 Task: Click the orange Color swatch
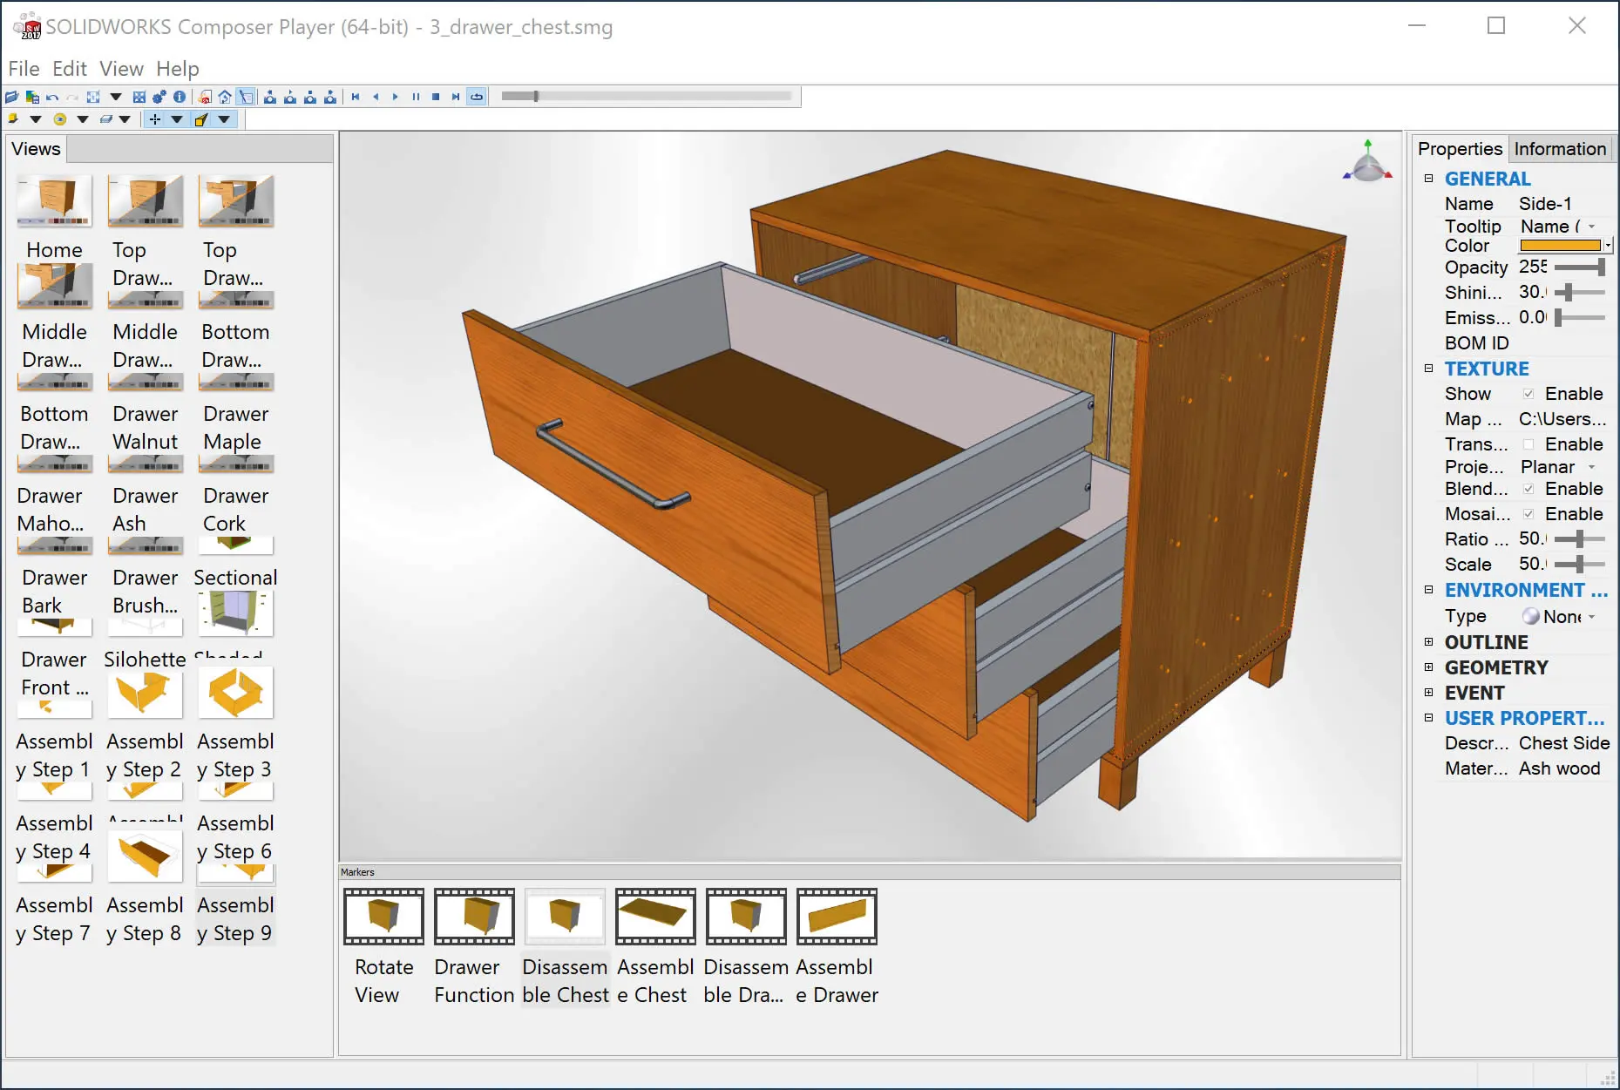[1561, 247]
